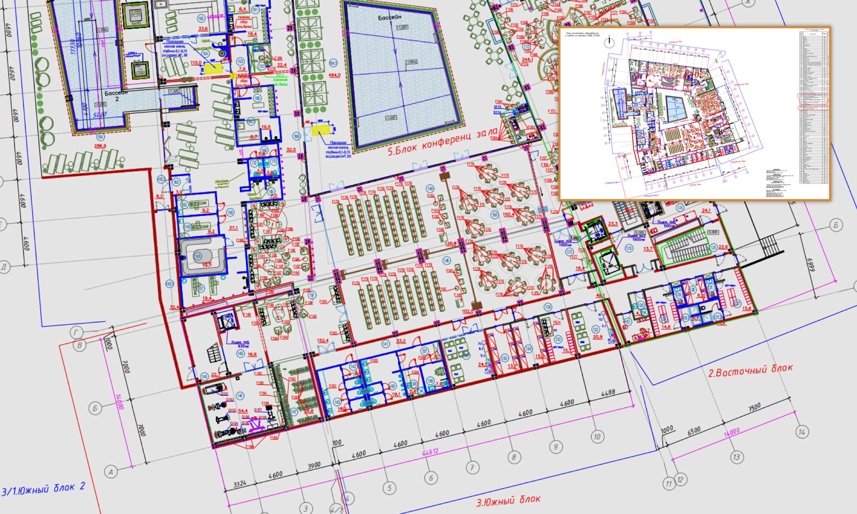Select grid axis bubble 5

coord(389,487)
